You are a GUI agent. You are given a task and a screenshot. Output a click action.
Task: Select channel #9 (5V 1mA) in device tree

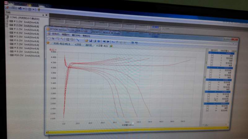point(24,52)
